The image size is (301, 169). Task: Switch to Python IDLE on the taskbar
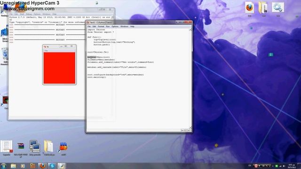[x=62, y=166]
